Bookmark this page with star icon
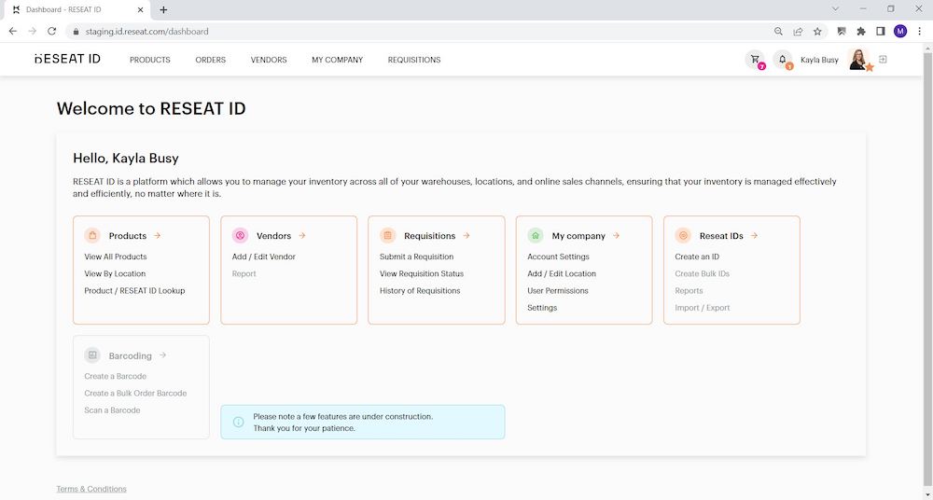Image resolution: width=933 pixels, height=500 pixels. (x=817, y=32)
